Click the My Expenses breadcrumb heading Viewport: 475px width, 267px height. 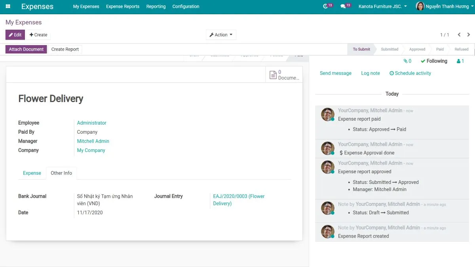(24, 22)
